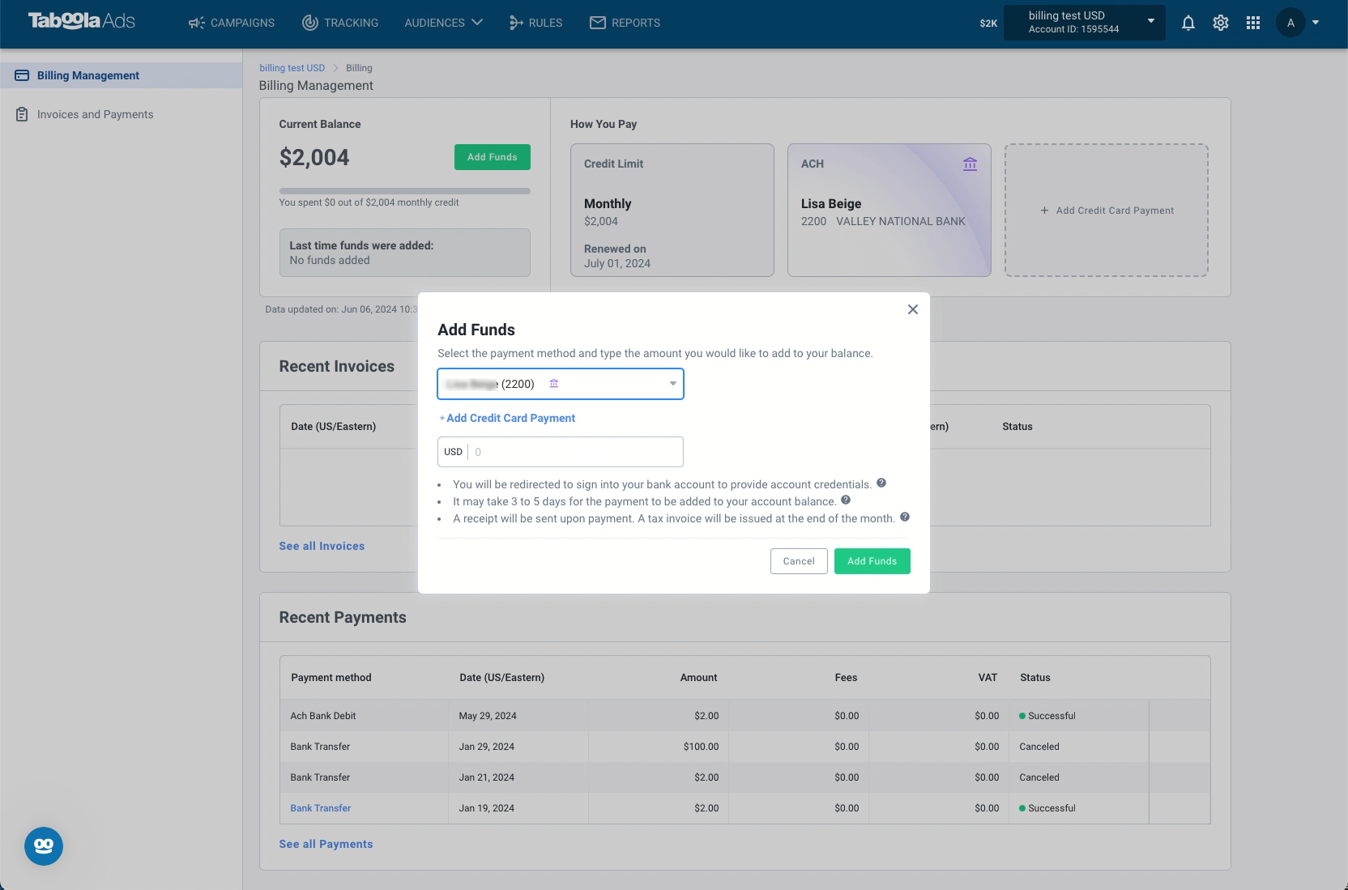Click the bank icon on ACH card
The height and width of the screenshot is (890, 1348).
tap(970, 164)
